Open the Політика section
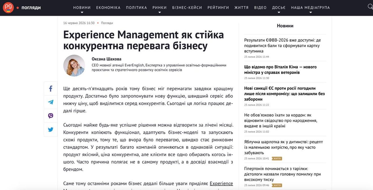The image size is (373, 190). click(x=136, y=8)
